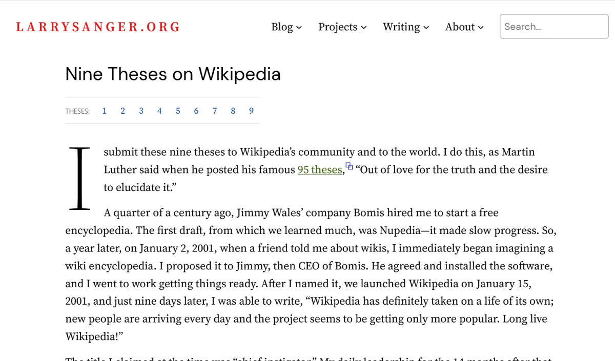Expand the Writing dropdown chevron
The height and width of the screenshot is (361, 615).
[426, 28]
